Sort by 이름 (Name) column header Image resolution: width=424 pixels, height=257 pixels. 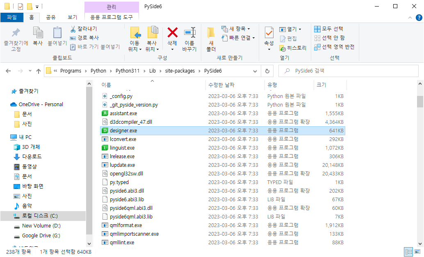click(x=152, y=85)
